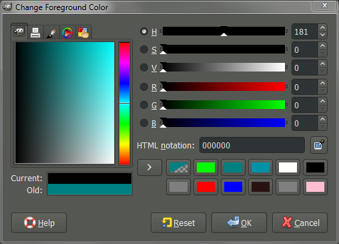Pick the blue history swatch

point(233,187)
